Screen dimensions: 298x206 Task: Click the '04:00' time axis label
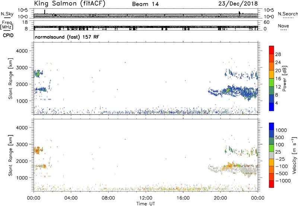pos(71,198)
